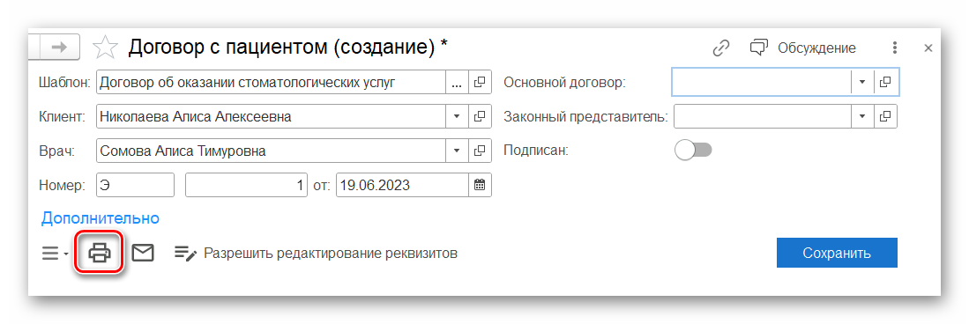Click the title Договор с пациентом (создание)
This screenshot has width=969, height=324.
pos(281,48)
